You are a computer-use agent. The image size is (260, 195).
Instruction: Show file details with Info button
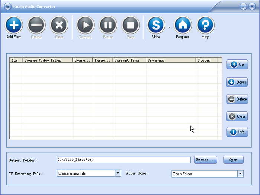point(237,132)
